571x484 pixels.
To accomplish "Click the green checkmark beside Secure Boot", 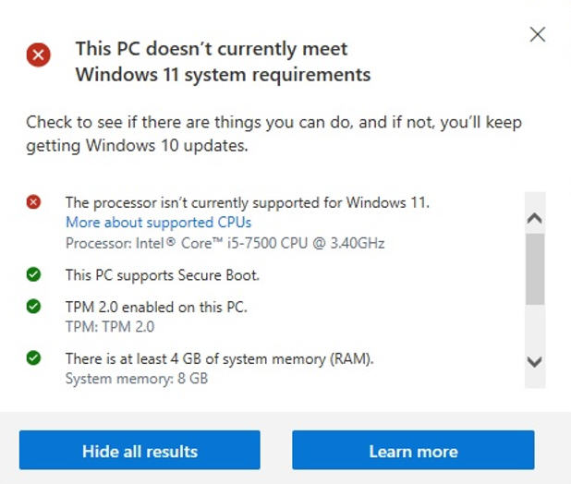I will click(34, 274).
